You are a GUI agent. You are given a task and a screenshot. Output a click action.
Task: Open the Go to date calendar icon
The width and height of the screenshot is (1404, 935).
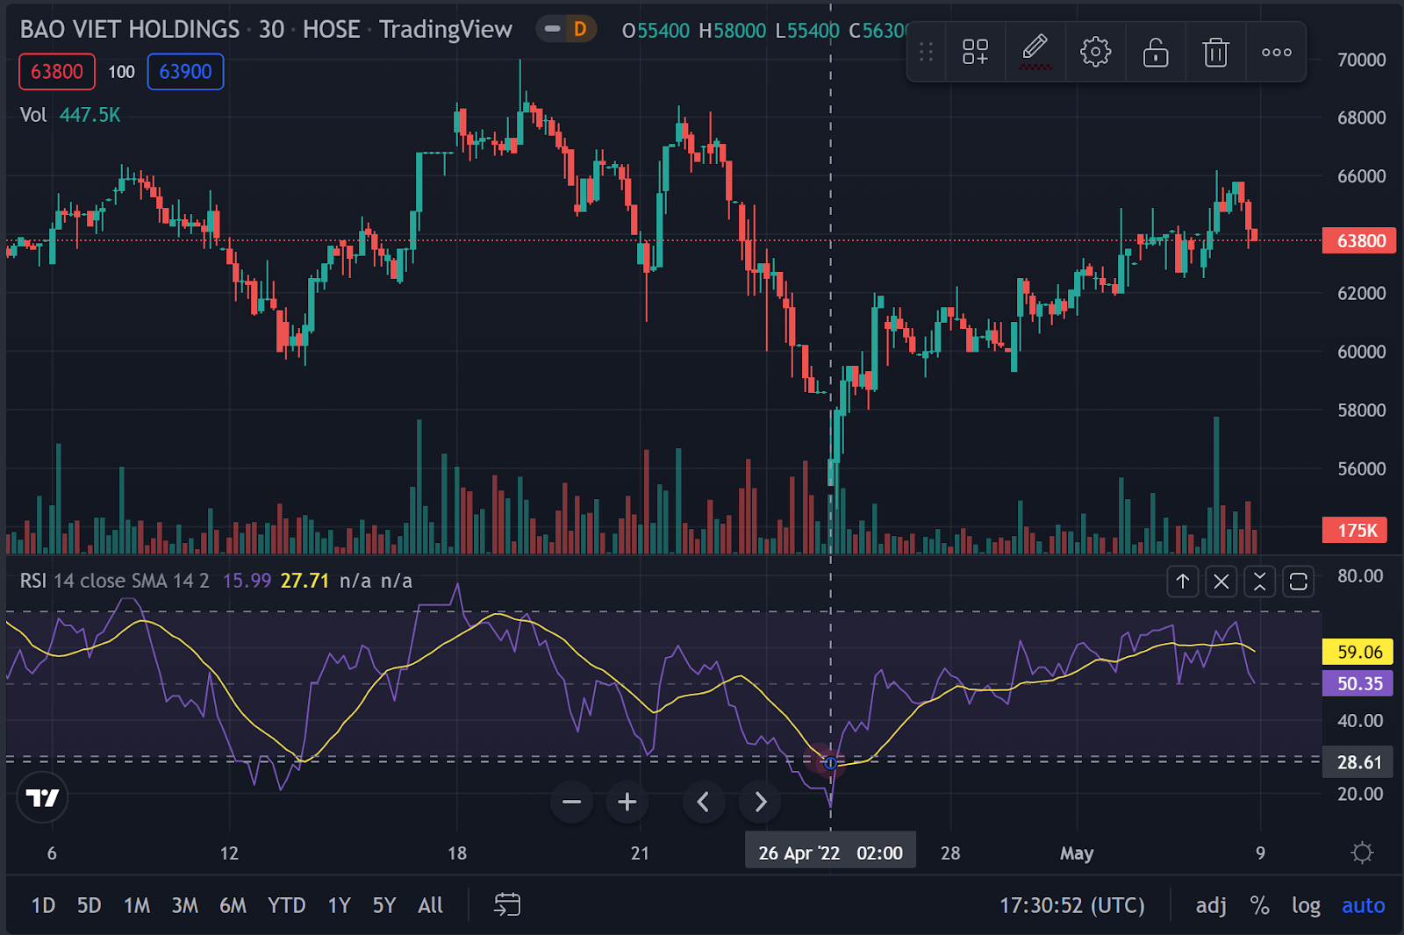tap(507, 904)
